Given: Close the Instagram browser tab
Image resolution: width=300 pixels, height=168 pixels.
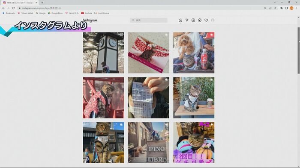Looking at the screenshot, I should 36,3.
